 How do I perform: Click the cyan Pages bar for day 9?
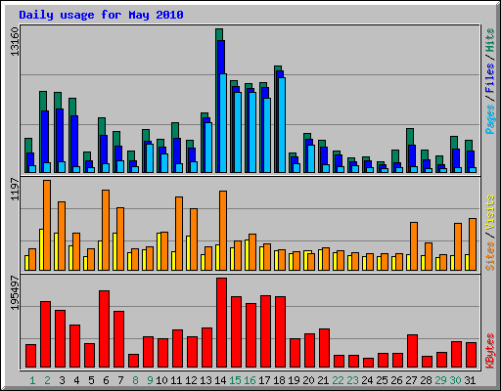click(150, 158)
